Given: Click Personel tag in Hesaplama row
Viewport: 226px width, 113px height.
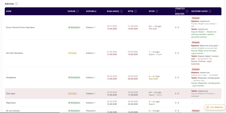Looking at the screenshot, I should 195,69.
